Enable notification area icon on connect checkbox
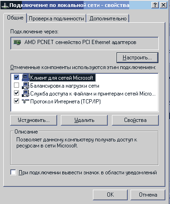This screenshot has height=204, width=170. coord(13,172)
